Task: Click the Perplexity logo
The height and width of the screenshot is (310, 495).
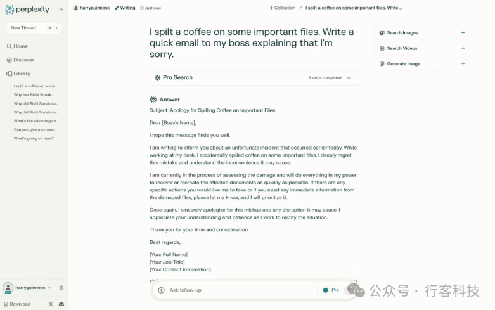Action: [x=23, y=9]
